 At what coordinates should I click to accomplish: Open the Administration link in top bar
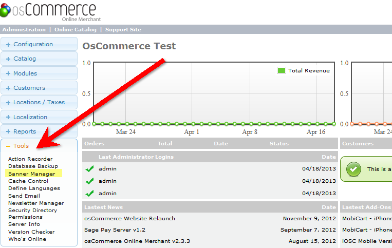coord(24,29)
